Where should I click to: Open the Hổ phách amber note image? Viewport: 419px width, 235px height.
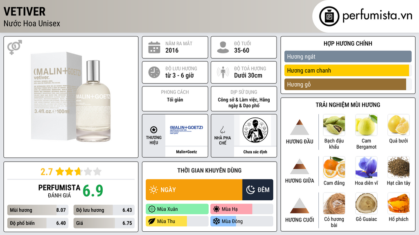coord(399,203)
